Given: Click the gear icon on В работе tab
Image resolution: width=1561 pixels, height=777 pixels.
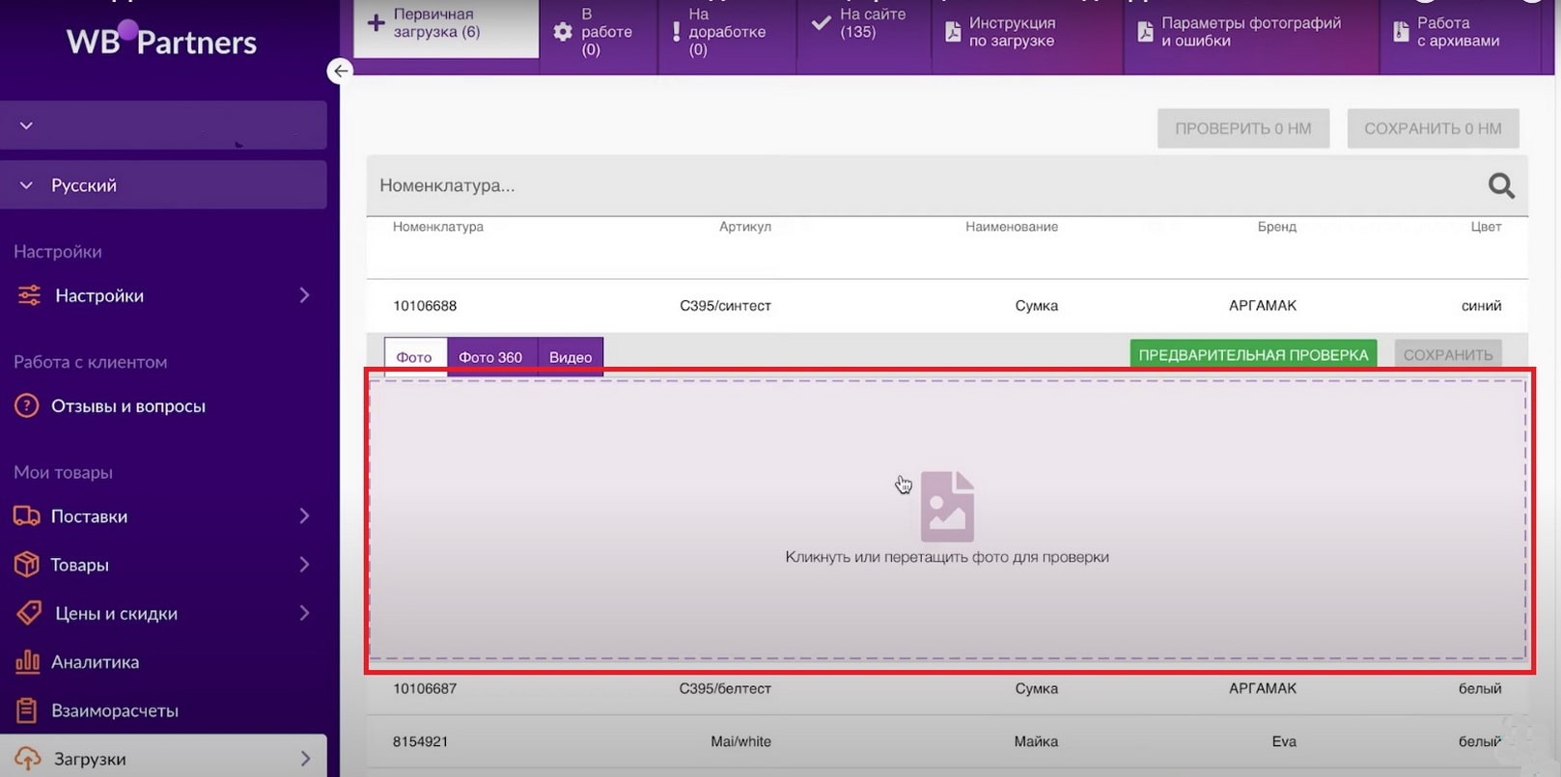Looking at the screenshot, I should (x=563, y=32).
